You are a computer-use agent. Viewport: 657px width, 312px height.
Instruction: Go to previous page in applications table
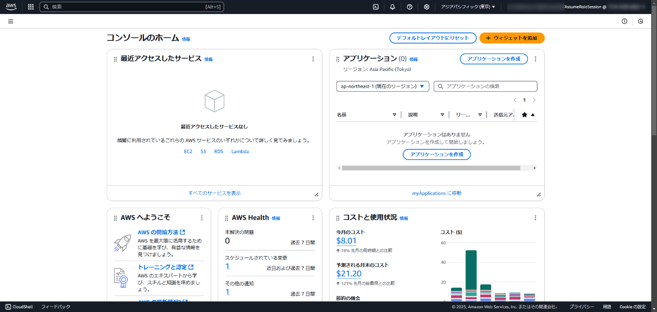point(515,100)
